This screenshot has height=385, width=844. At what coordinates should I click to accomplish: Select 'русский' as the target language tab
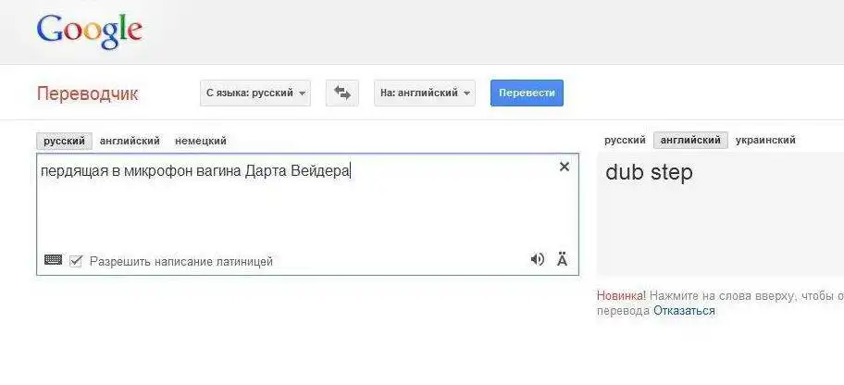point(625,140)
